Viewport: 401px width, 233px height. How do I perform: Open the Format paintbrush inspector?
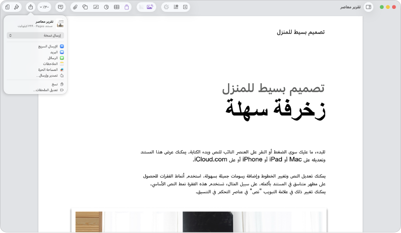(x=16, y=7)
